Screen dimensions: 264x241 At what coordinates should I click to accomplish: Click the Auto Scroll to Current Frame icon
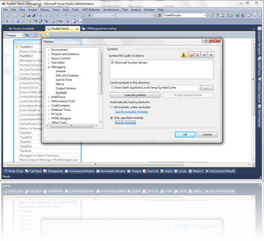[x=41, y=35]
